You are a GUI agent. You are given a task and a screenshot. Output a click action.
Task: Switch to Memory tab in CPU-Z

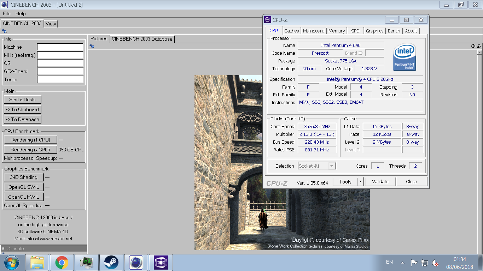[x=337, y=31]
